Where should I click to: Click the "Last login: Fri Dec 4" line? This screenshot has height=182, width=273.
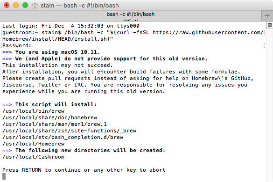pyautogui.click(x=70, y=26)
